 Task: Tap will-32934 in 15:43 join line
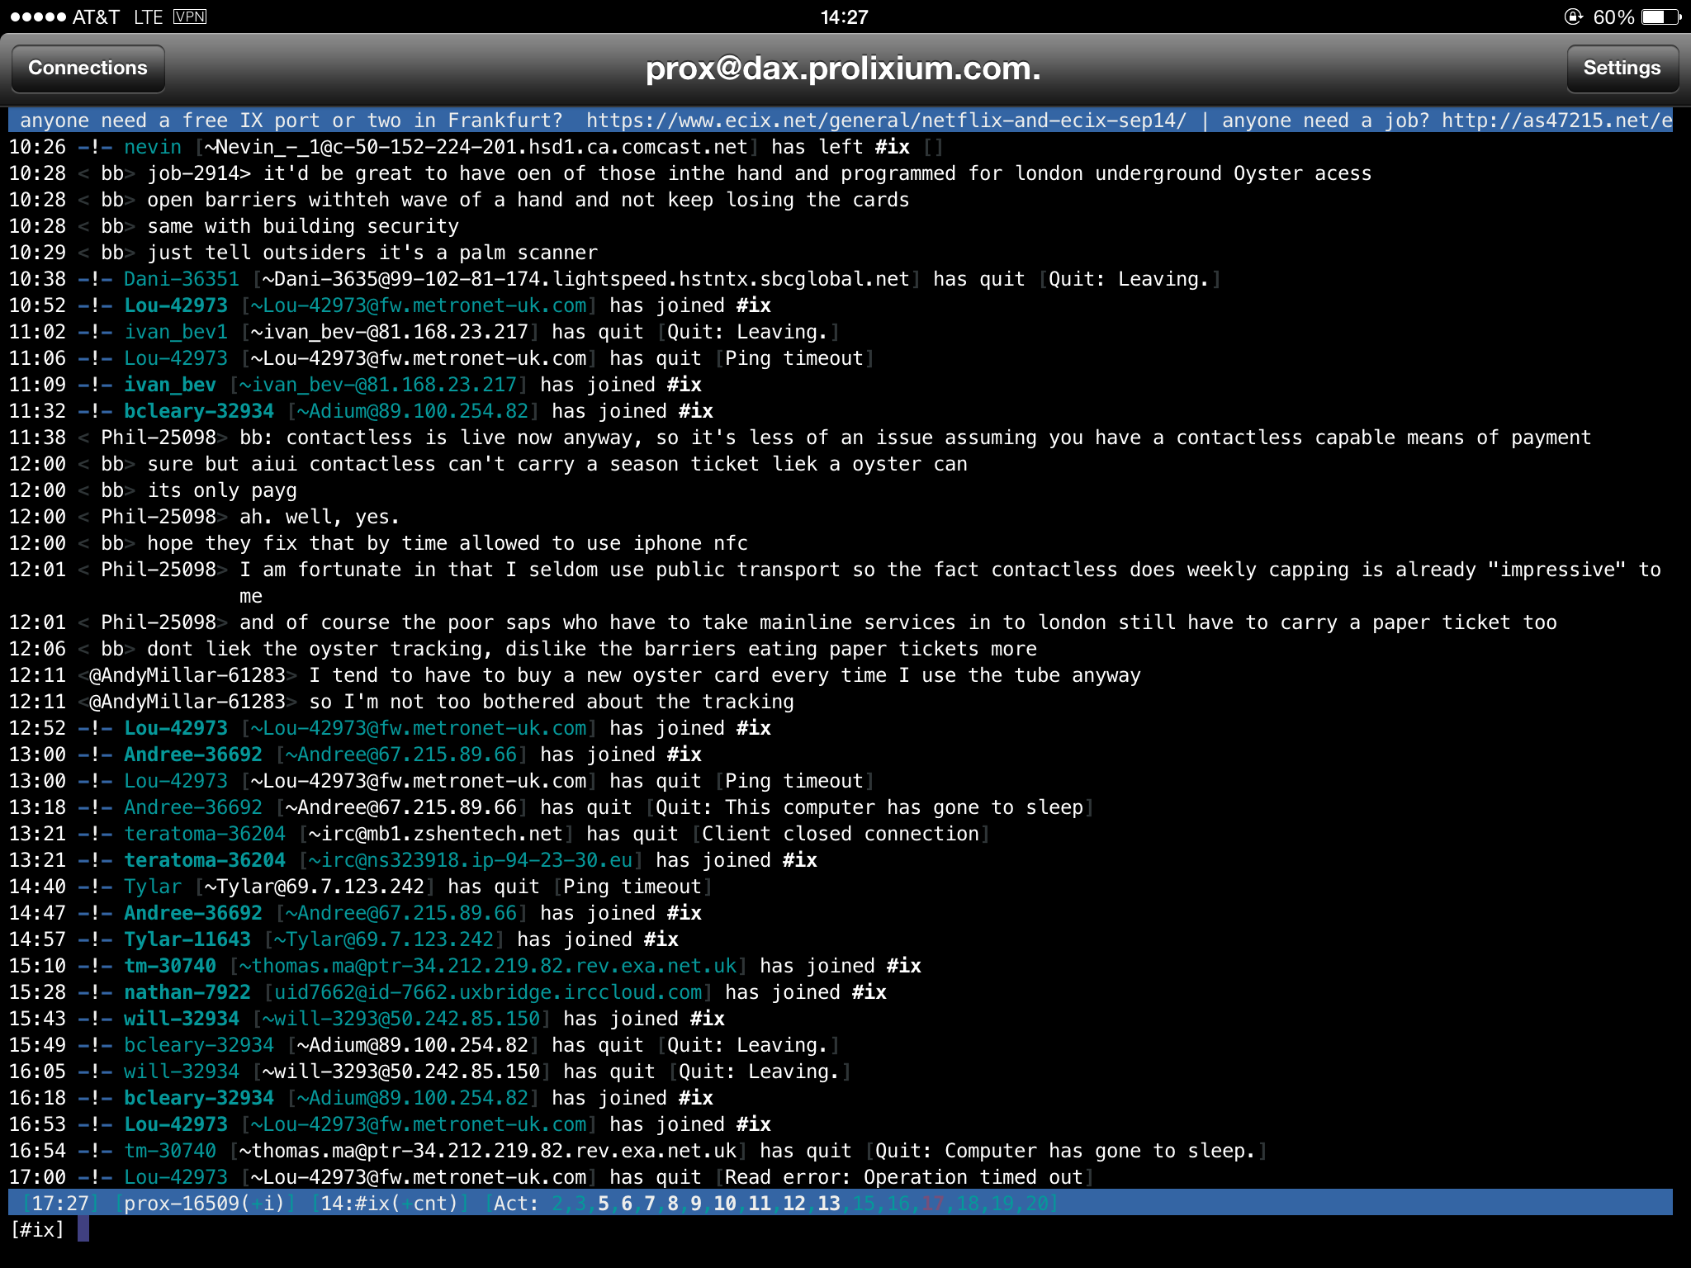pos(182,1019)
